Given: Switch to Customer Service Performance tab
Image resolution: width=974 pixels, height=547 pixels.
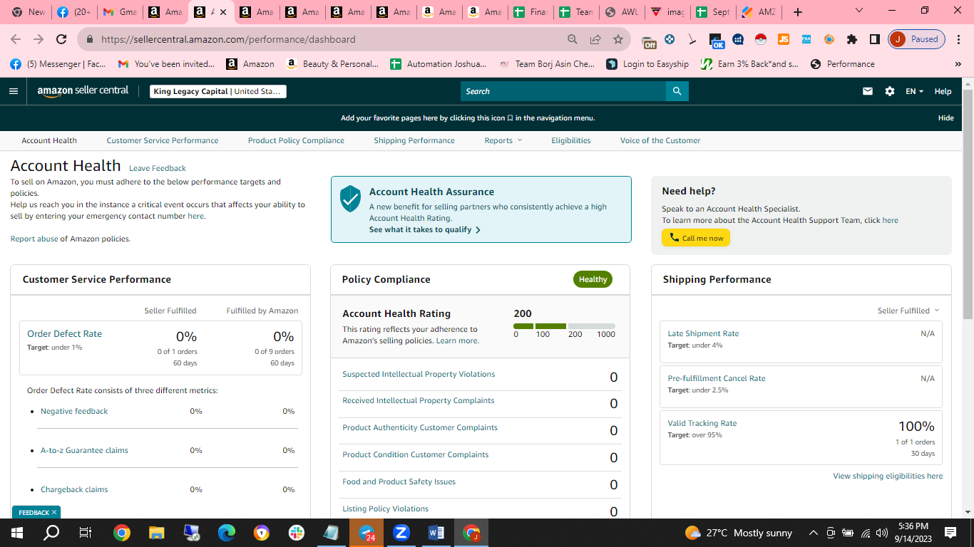Looking at the screenshot, I should [163, 140].
